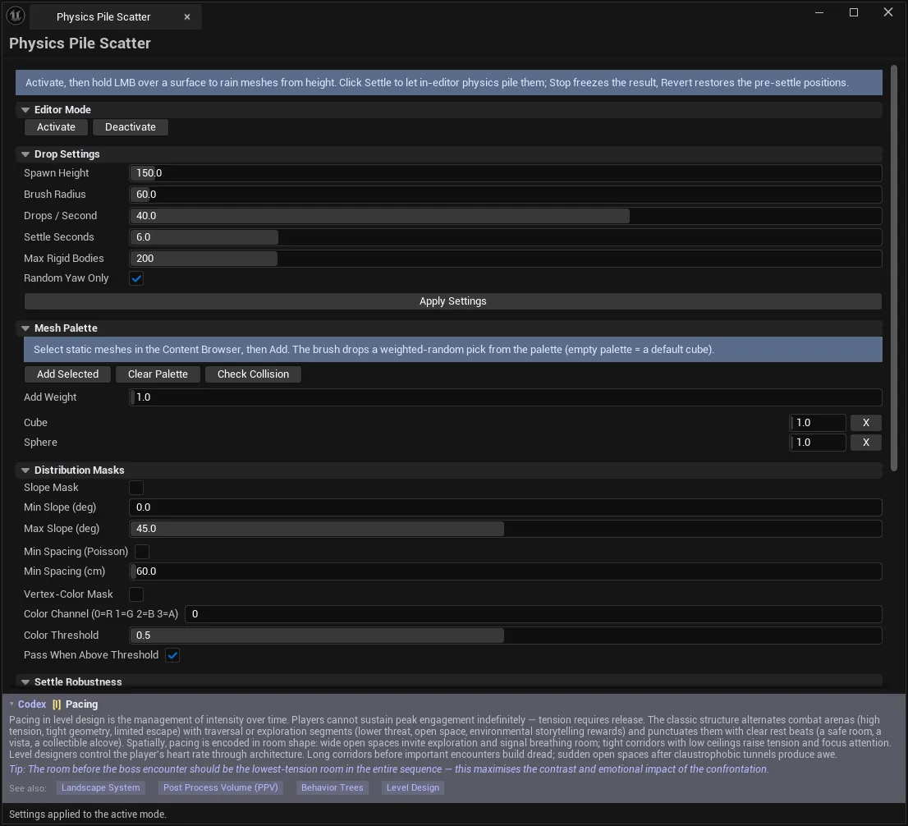
Task: Click the yellow icon beside Pacing
Action: [57, 704]
